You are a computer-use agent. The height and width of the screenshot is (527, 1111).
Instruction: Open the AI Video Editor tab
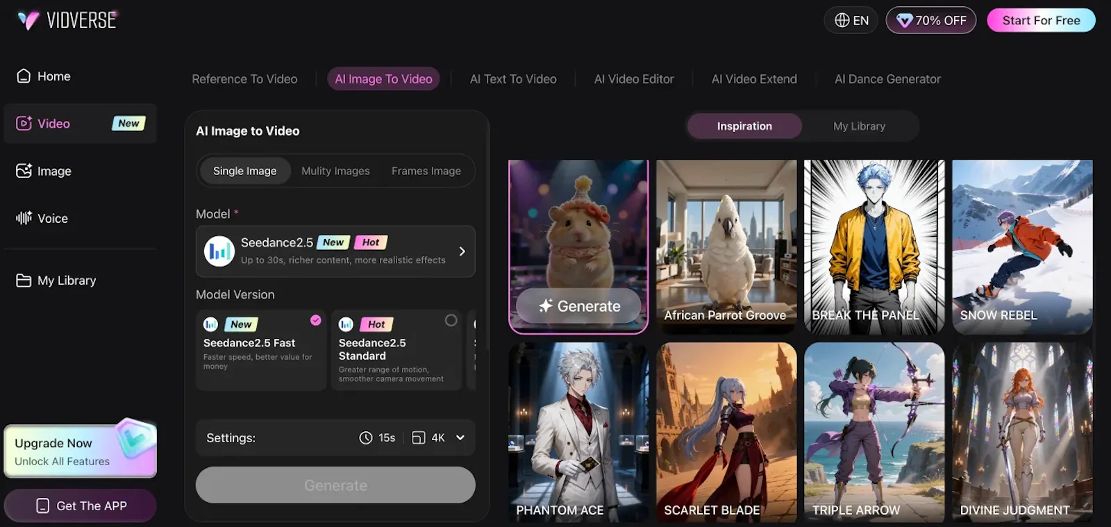pos(634,79)
